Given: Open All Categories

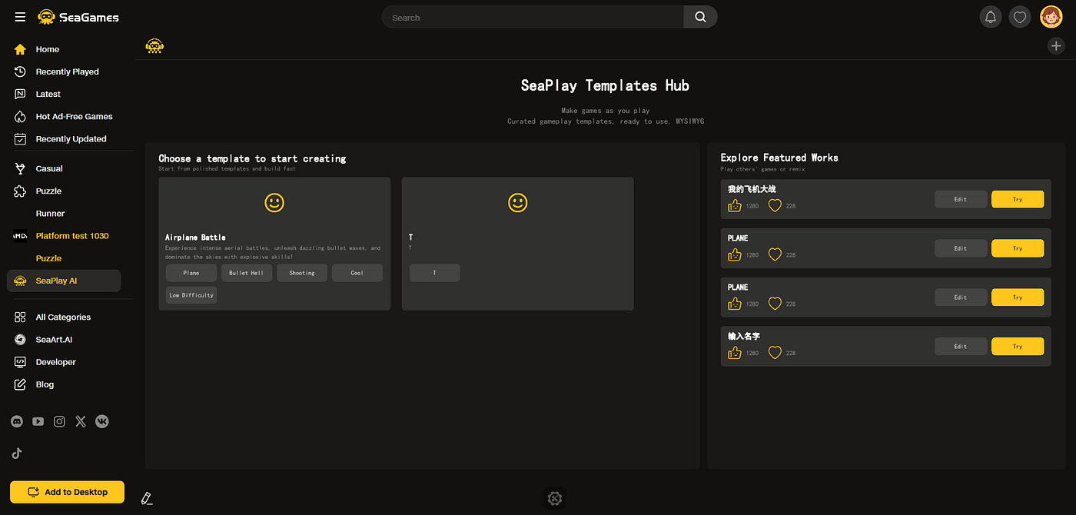Looking at the screenshot, I should click(64, 317).
